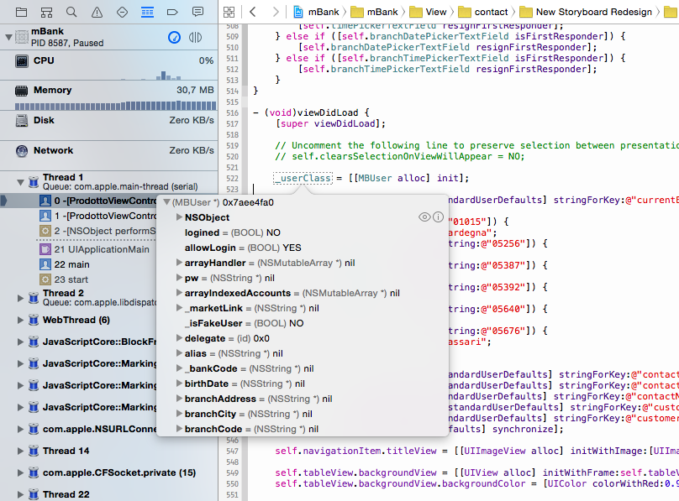Open the Breakpoint navigator icon
679x501 pixels.
[172, 12]
